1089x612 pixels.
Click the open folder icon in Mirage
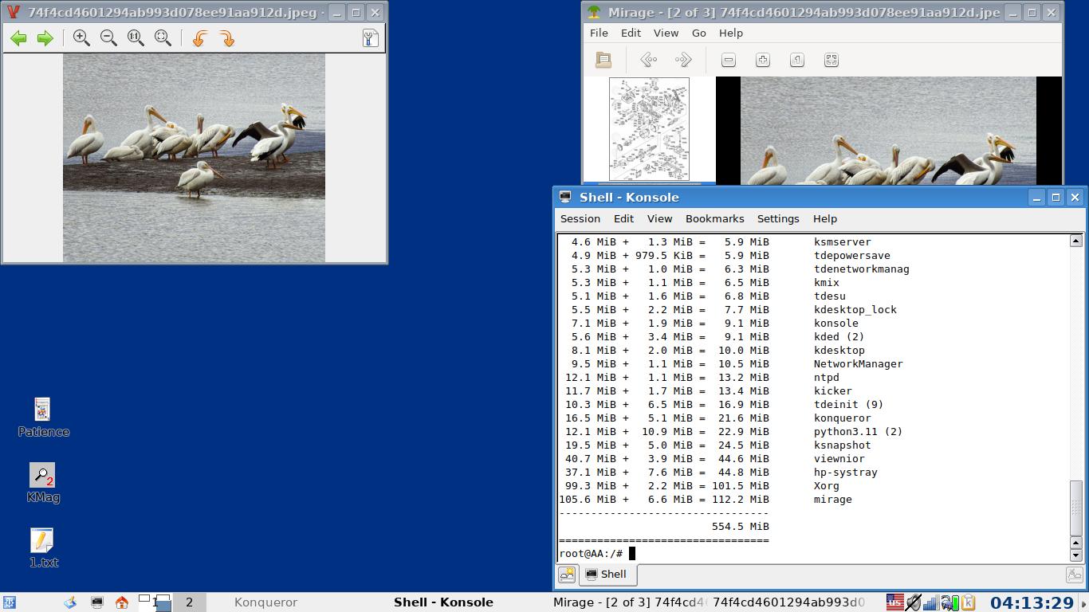603,60
